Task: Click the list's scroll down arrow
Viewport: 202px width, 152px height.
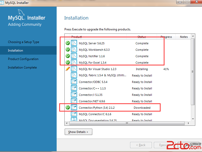Action: tap(193, 119)
